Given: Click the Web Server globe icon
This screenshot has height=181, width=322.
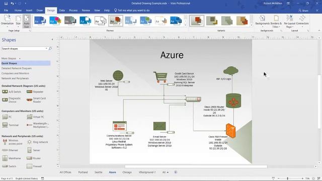Looking at the screenshot, I should click(x=118, y=75).
